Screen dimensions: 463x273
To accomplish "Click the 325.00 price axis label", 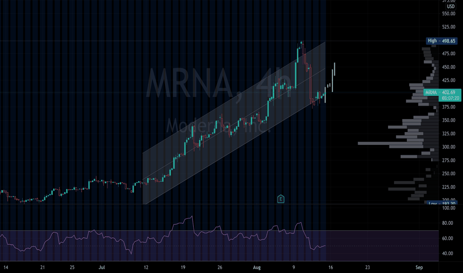I will [x=448, y=134].
